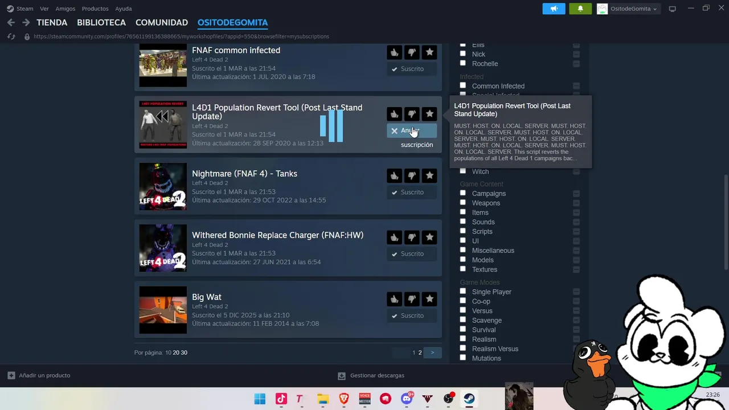Thumbs up Nightmare (FNAF 4) - Tanks
The image size is (729, 410).
[394, 175]
